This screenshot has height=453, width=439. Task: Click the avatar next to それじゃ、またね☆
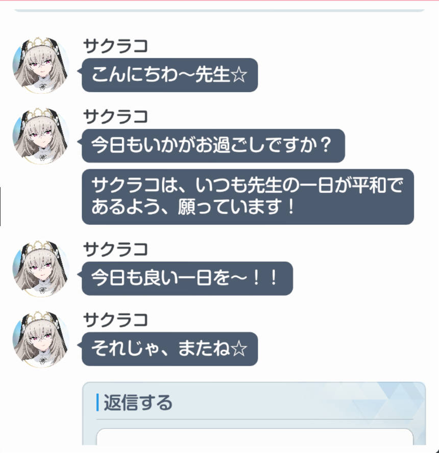pyautogui.click(x=41, y=339)
